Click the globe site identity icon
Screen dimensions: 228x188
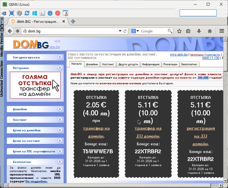click(x=25, y=31)
